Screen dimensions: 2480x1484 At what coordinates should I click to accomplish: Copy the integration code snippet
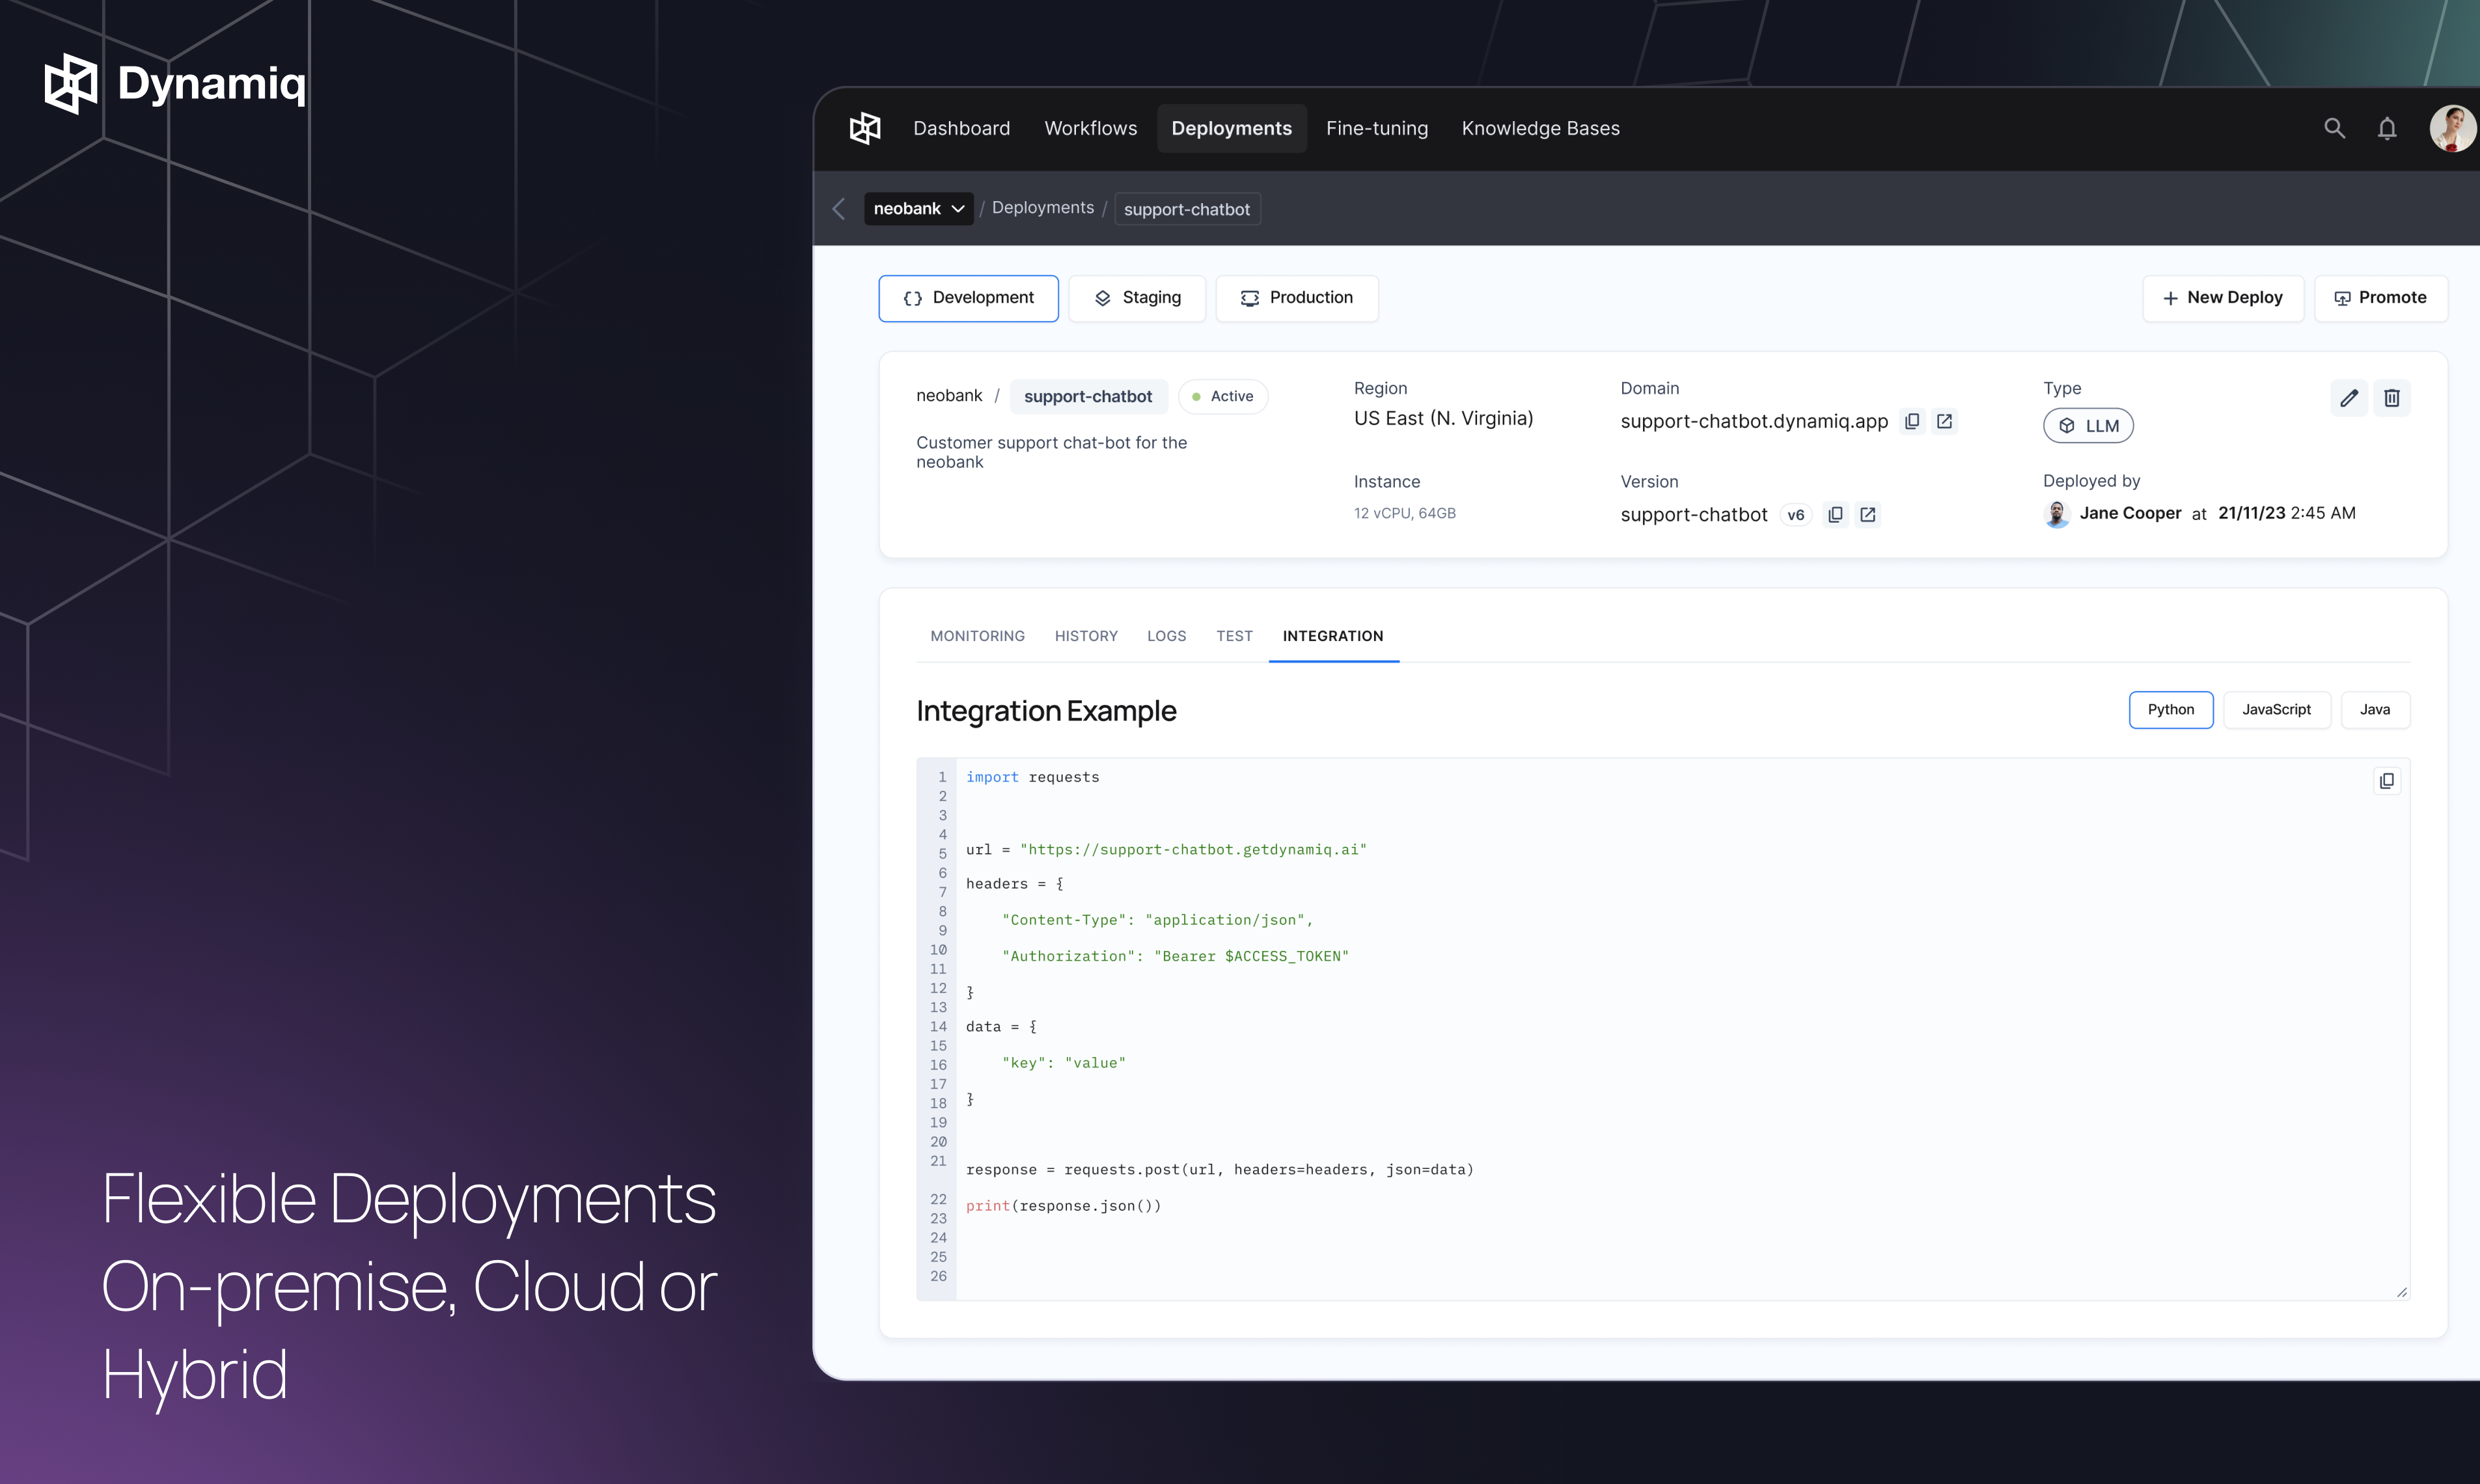point(2386,780)
